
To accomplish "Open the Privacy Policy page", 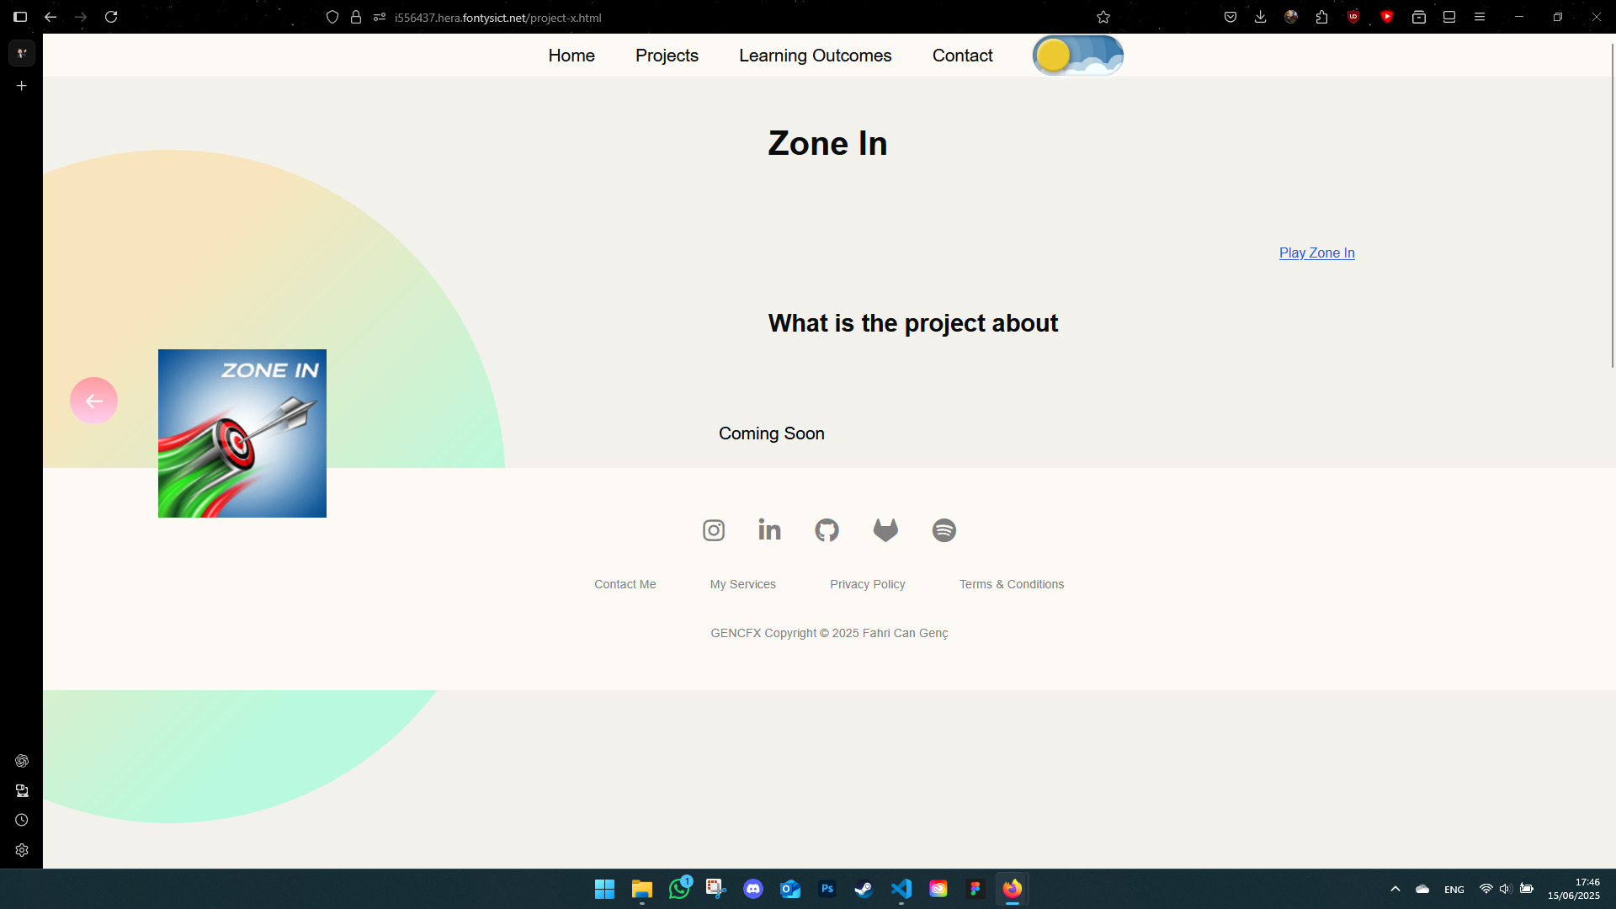I will click(867, 583).
